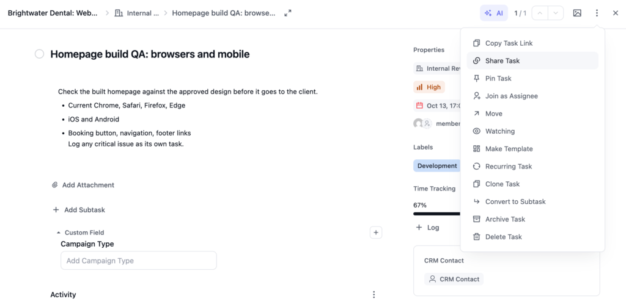Click Homepage build QA breadcrumb item

[224, 13]
